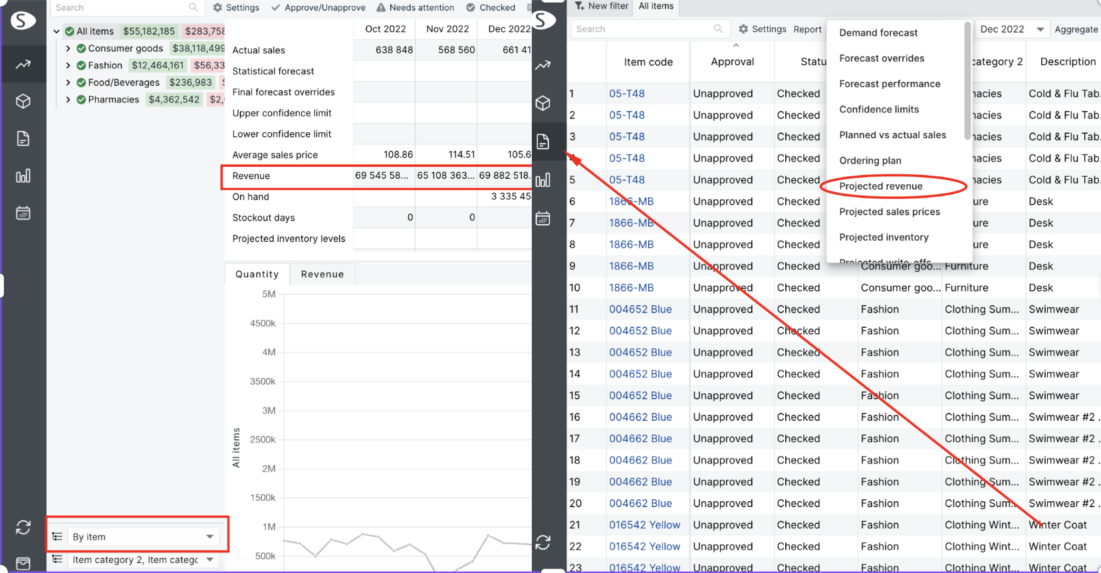Click the New filter funnel icon
Screen dimensions: 1101x573
click(x=580, y=6)
